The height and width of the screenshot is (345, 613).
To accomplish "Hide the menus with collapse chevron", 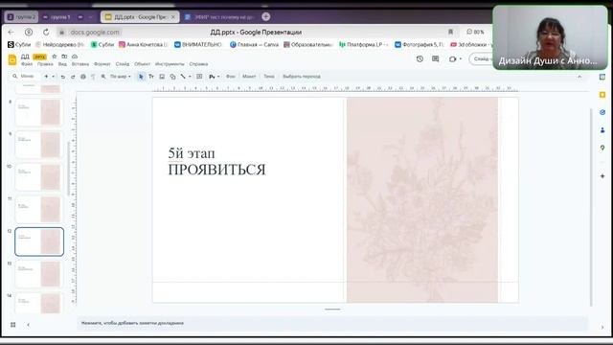I will click(579, 77).
